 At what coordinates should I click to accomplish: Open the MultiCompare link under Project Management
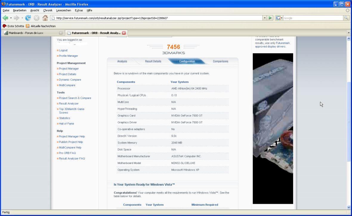pyautogui.click(x=67, y=85)
